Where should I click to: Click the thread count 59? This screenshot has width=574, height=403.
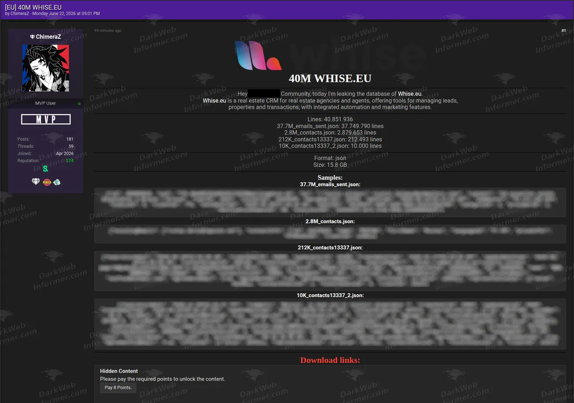pos(71,146)
